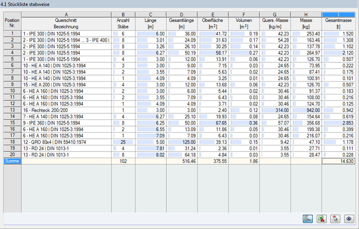
Task: Click the 'Gesamtmasse [t]' column title
Action: pos(338,24)
